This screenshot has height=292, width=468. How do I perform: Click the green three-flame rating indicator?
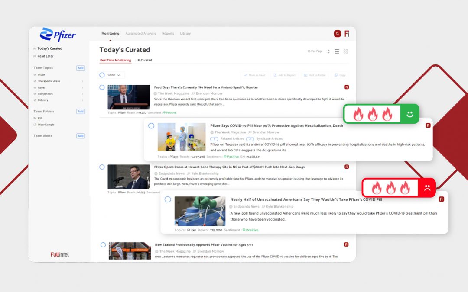point(372,114)
